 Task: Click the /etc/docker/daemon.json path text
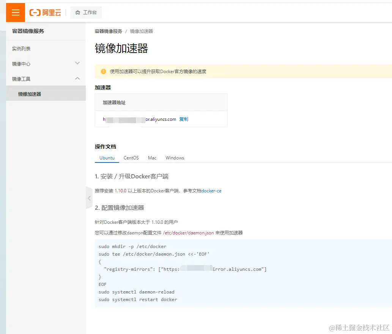click(x=188, y=233)
